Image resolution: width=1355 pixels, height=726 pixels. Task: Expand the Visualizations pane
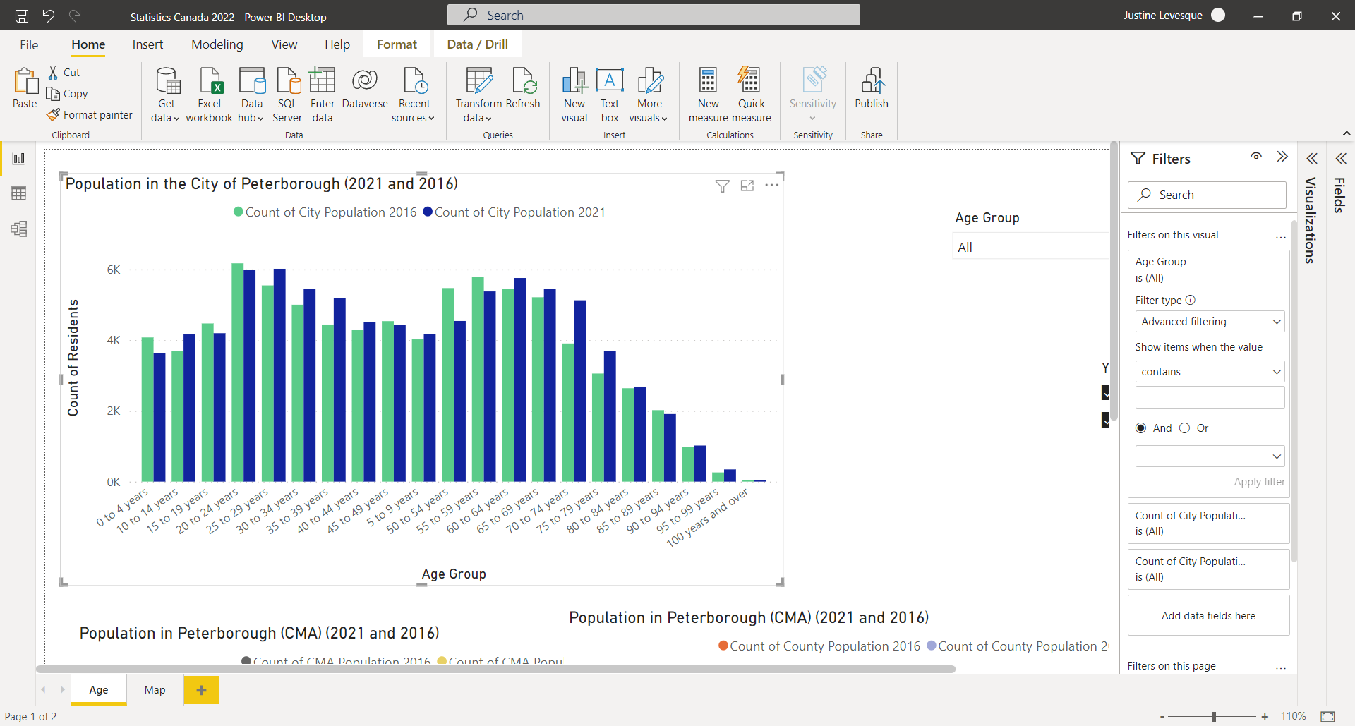1312,159
